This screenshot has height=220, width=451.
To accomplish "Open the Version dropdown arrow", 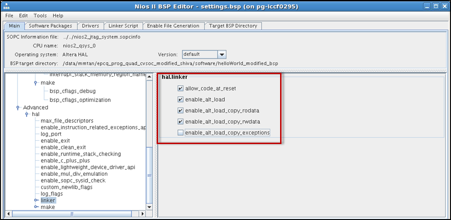I will 222,54.
